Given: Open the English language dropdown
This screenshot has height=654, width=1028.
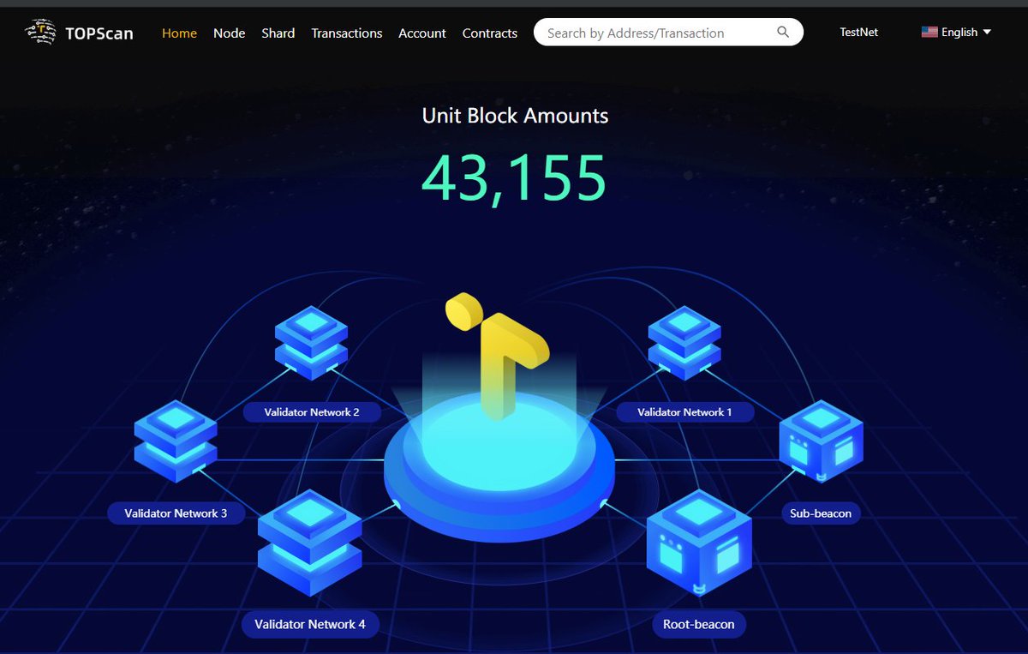Looking at the screenshot, I should coord(956,33).
